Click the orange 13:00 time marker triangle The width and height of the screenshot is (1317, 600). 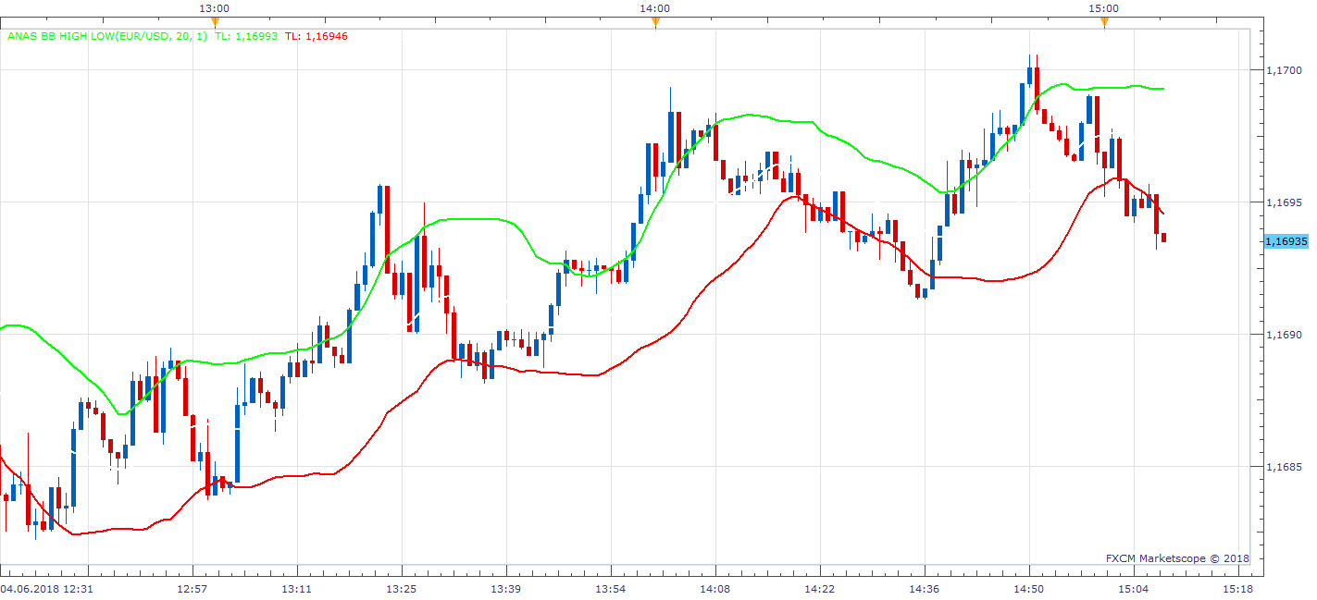[x=215, y=22]
